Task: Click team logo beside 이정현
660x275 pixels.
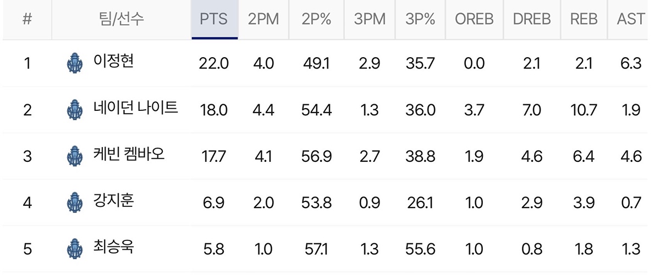Action: [73, 63]
